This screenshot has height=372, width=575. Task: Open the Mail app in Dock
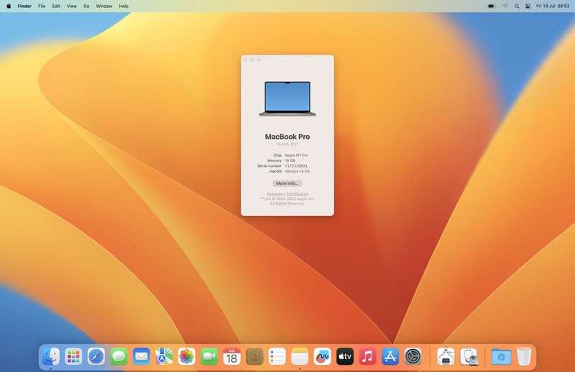[142, 356]
